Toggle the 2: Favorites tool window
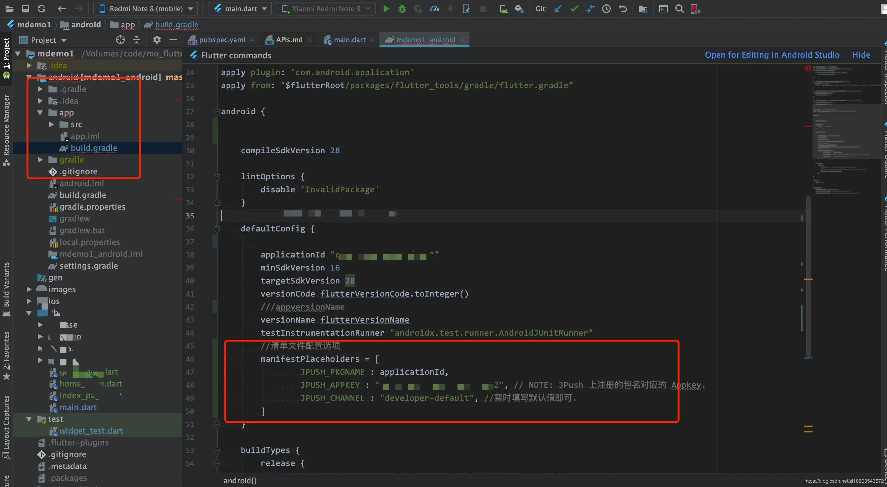This screenshot has height=487, width=887. pyautogui.click(x=6, y=355)
